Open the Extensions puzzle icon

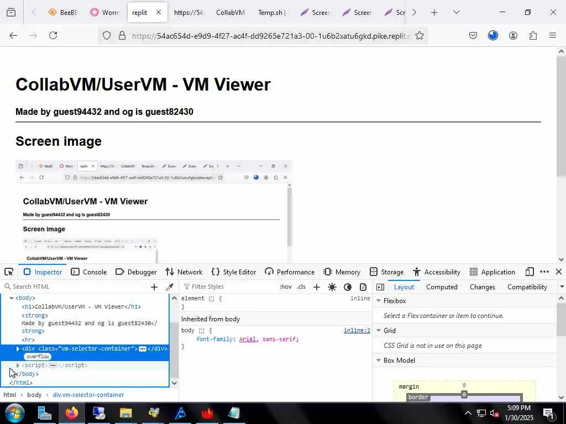(533, 35)
